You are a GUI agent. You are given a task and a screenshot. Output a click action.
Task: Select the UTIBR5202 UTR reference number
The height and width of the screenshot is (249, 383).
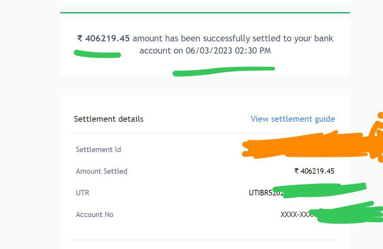click(266, 193)
